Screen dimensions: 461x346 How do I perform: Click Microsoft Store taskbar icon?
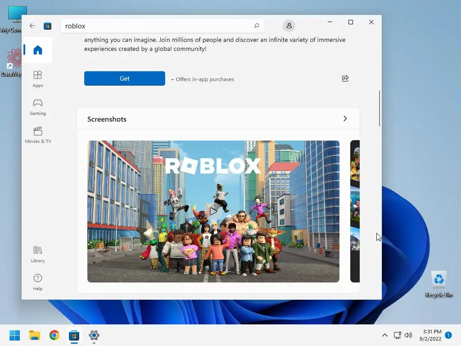74,335
